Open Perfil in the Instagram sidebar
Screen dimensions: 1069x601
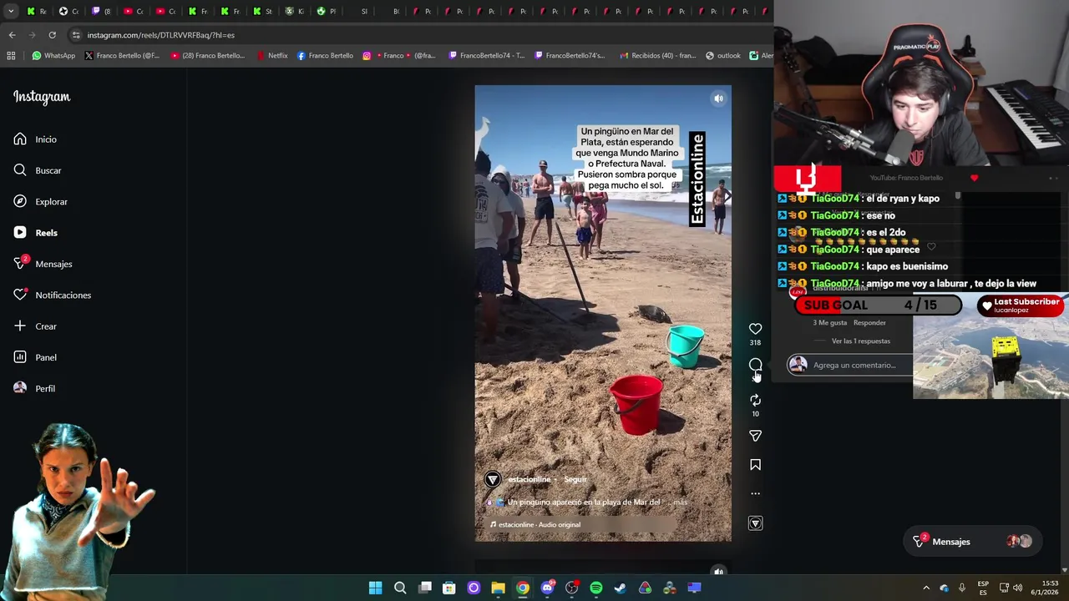tap(34, 388)
